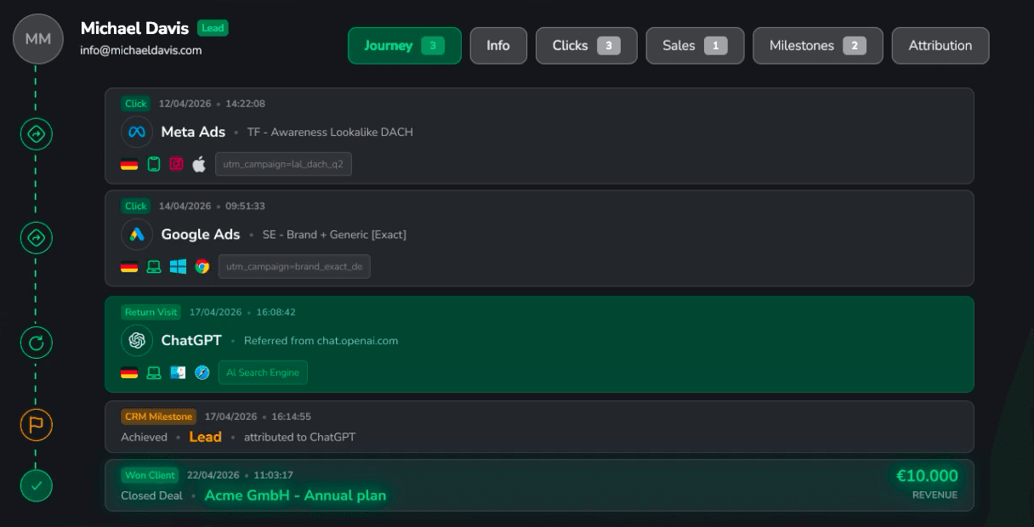Click the Chrome browser icon
This screenshot has width=1034, height=527.
pos(202,267)
